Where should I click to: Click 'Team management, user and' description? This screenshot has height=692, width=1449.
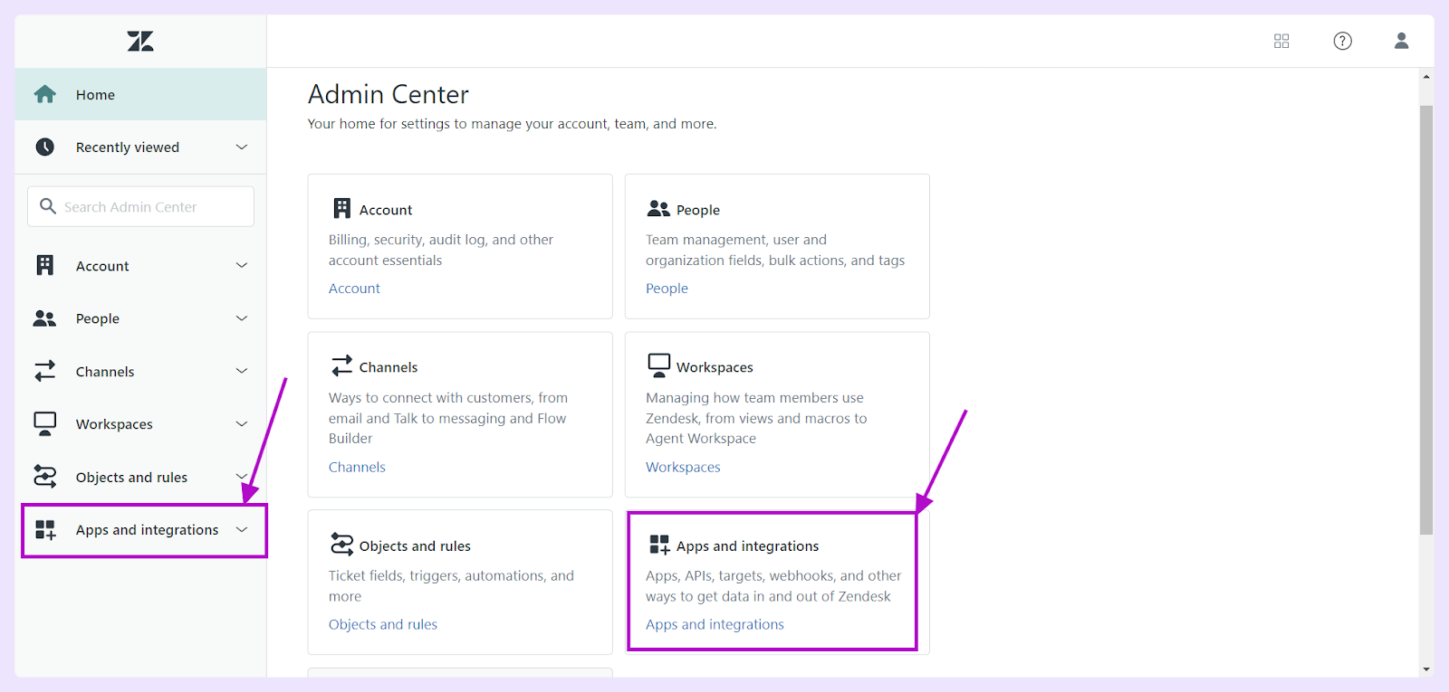pyautogui.click(x=775, y=250)
